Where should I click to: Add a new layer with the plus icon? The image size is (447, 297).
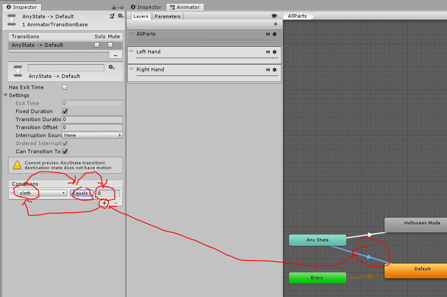pos(276,24)
